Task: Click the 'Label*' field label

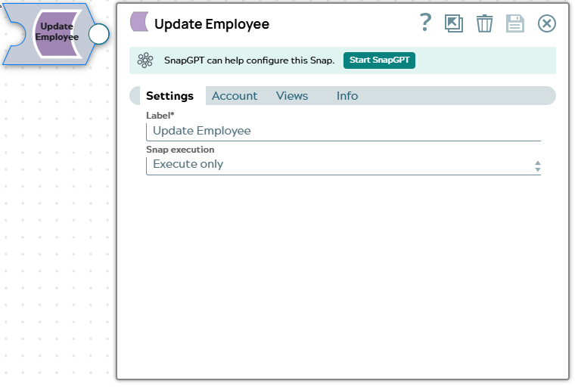Action: pos(160,116)
